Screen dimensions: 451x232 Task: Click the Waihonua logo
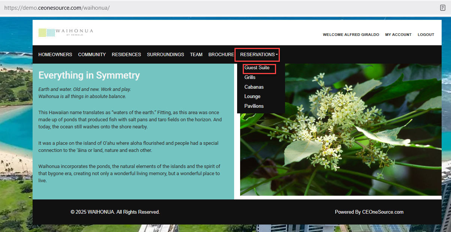pos(66,33)
